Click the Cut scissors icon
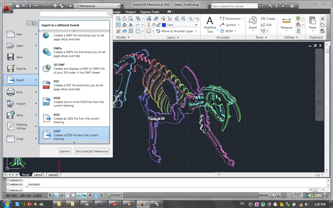This screenshot has width=333, height=208. pos(323,18)
